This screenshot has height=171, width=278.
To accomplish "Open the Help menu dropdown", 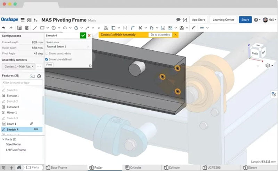I will (x=257, y=20).
